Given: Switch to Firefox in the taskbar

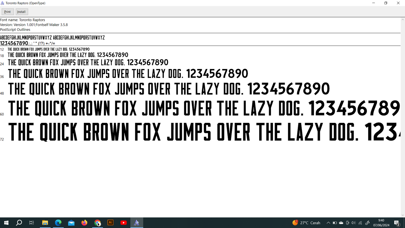Looking at the screenshot, I should (84, 223).
